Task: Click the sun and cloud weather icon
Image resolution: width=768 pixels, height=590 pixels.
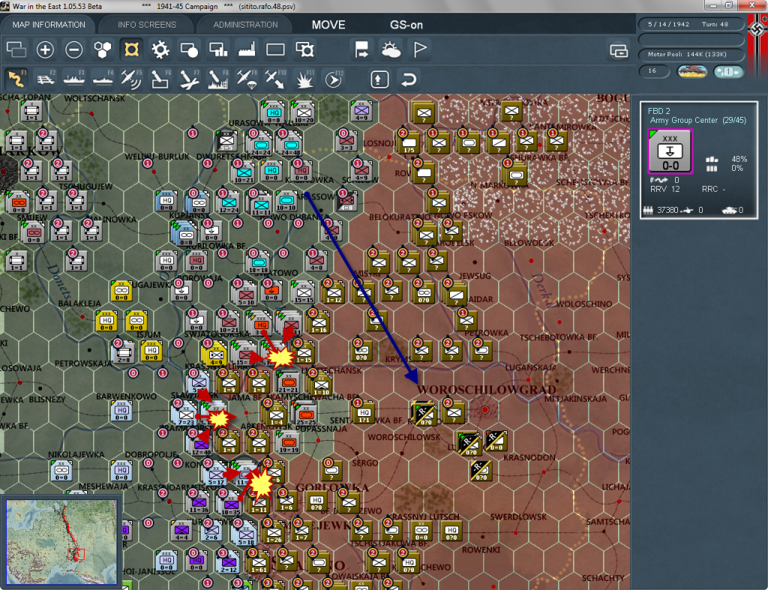Action: pos(391,49)
